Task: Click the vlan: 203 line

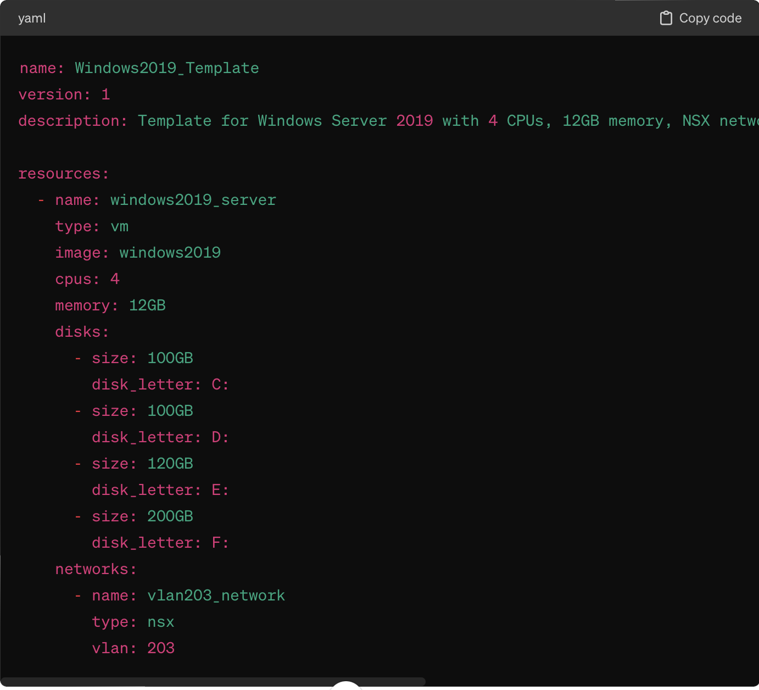Action: [133, 648]
